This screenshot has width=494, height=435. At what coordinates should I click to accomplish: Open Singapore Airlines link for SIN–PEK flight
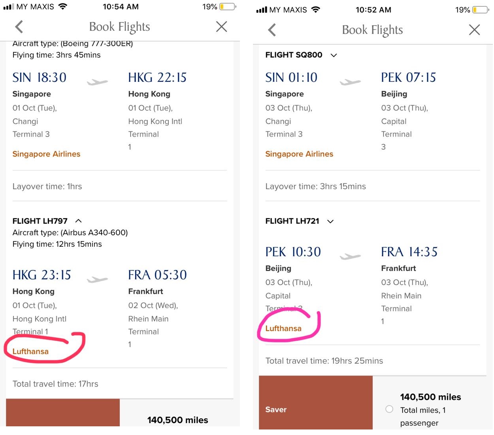click(299, 154)
